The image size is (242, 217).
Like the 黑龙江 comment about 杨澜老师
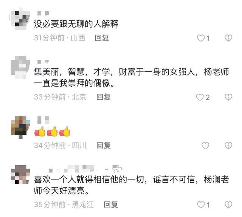201,205
